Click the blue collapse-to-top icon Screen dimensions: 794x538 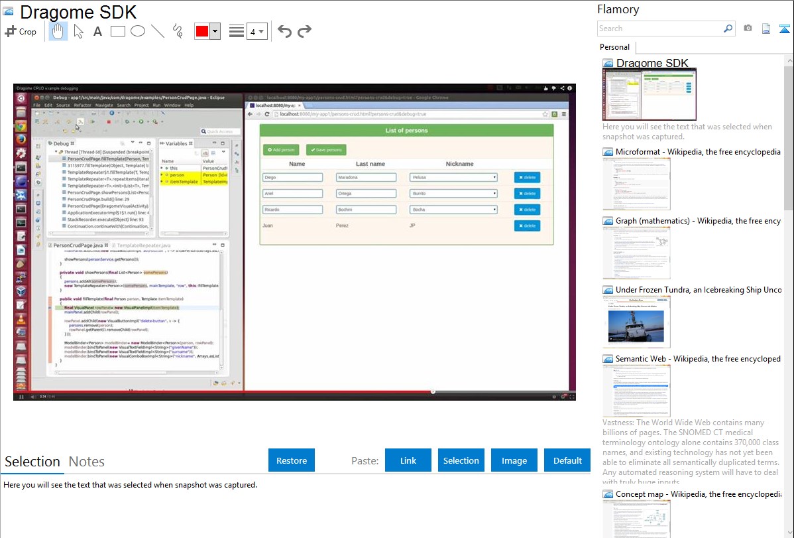784,29
